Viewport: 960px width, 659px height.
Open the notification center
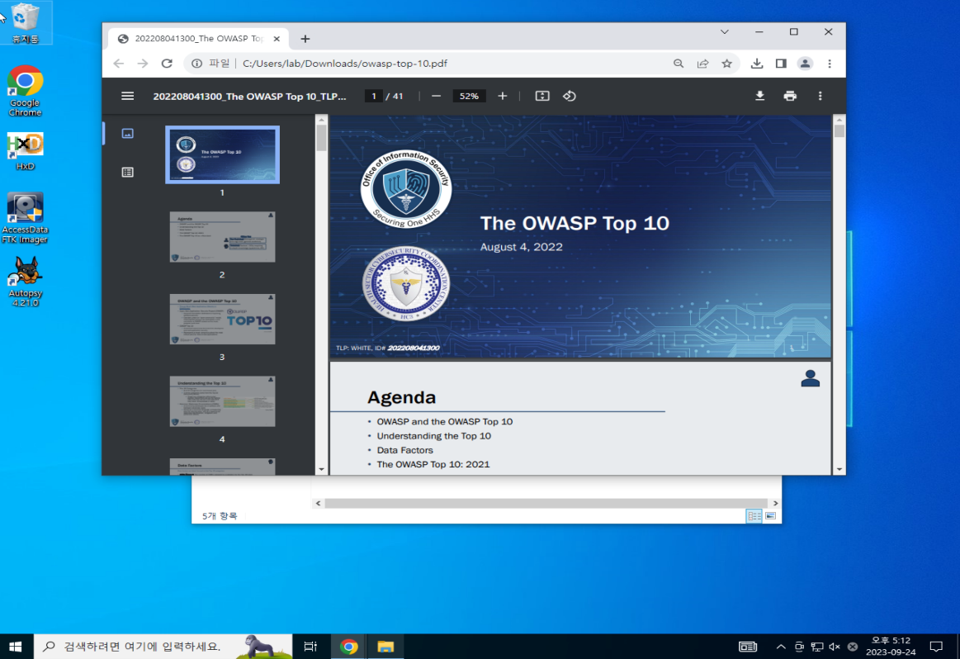click(x=936, y=647)
